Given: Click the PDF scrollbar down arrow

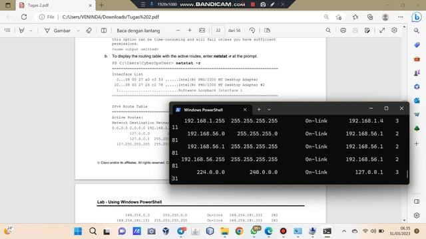Looking at the screenshot, I should tap(404, 220).
